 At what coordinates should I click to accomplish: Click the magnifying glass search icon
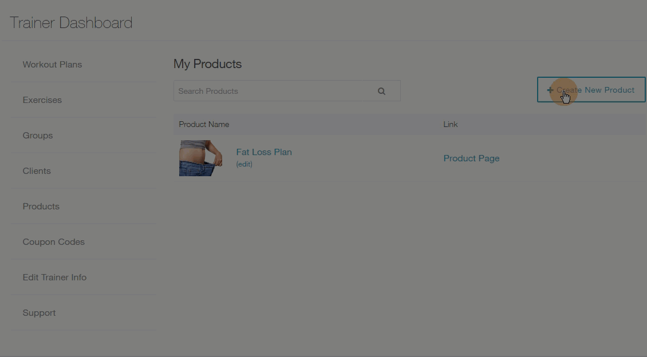[x=381, y=91]
